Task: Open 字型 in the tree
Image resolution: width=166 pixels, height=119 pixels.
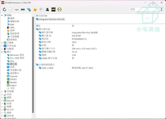Action: tap(11, 88)
